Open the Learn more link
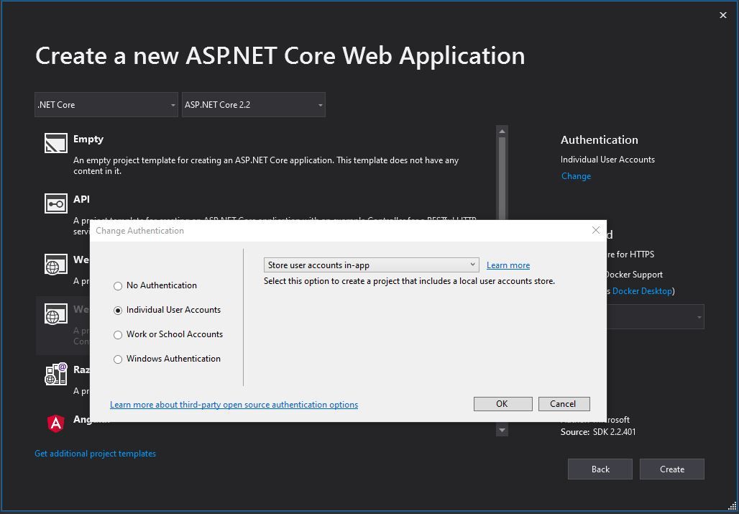 [508, 265]
